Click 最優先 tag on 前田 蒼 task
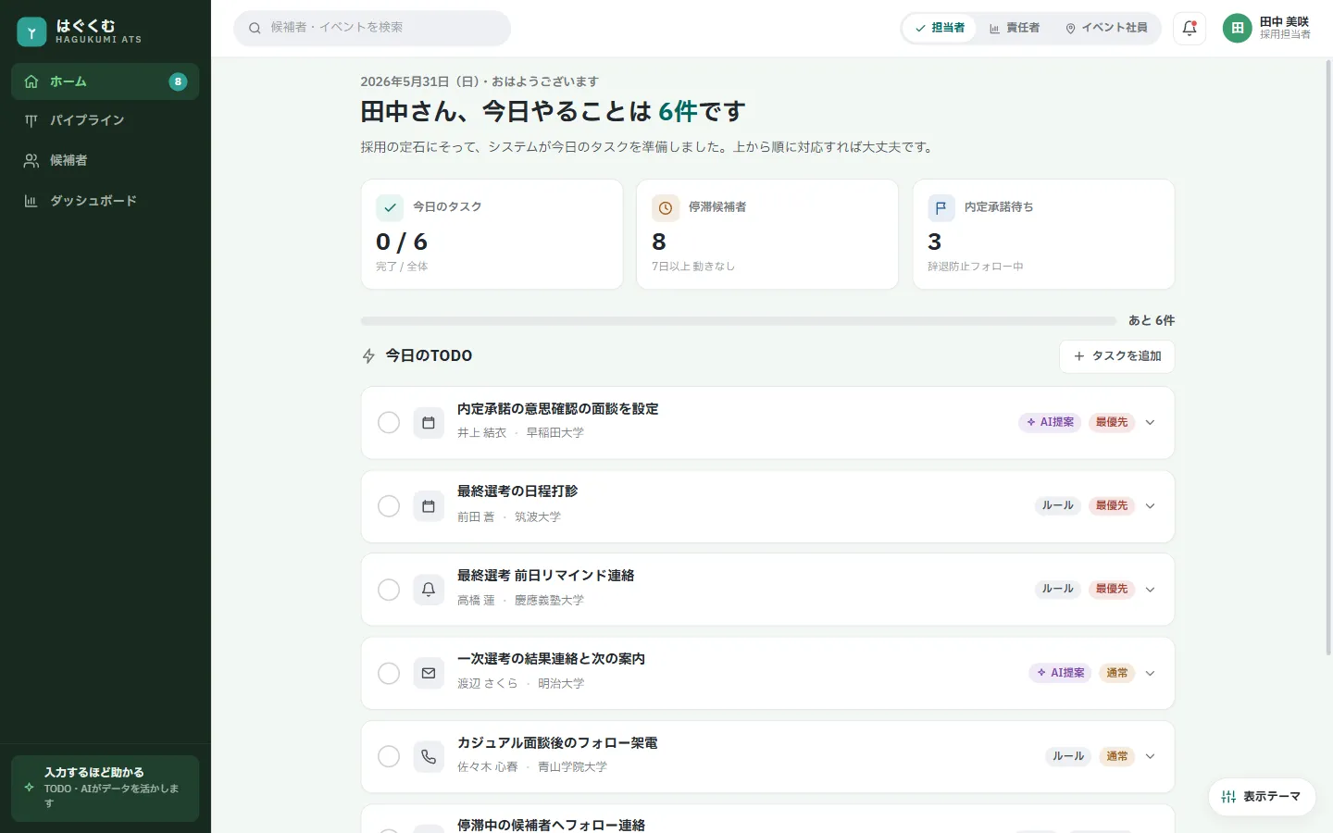Viewport: 1333px width, 833px height. [x=1112, y=505]
